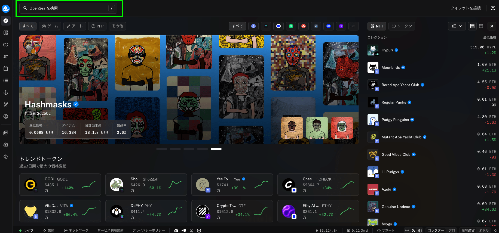499x233 pixels.
Task: Toggle view mode to プロ
Action: [x=452, y=230]
